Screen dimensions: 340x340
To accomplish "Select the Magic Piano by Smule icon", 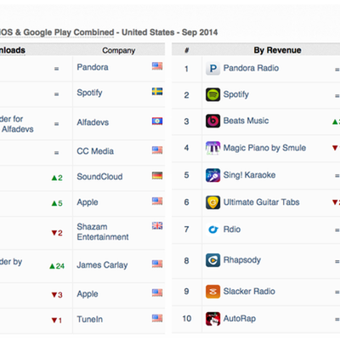I will coord(212,148).
